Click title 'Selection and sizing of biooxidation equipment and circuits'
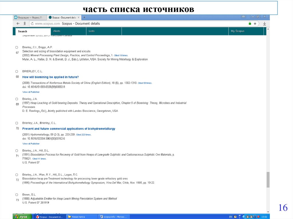Image resolution: width=293 pixels, height=219 pixels. pyautogui.click(x=56, y=51)
